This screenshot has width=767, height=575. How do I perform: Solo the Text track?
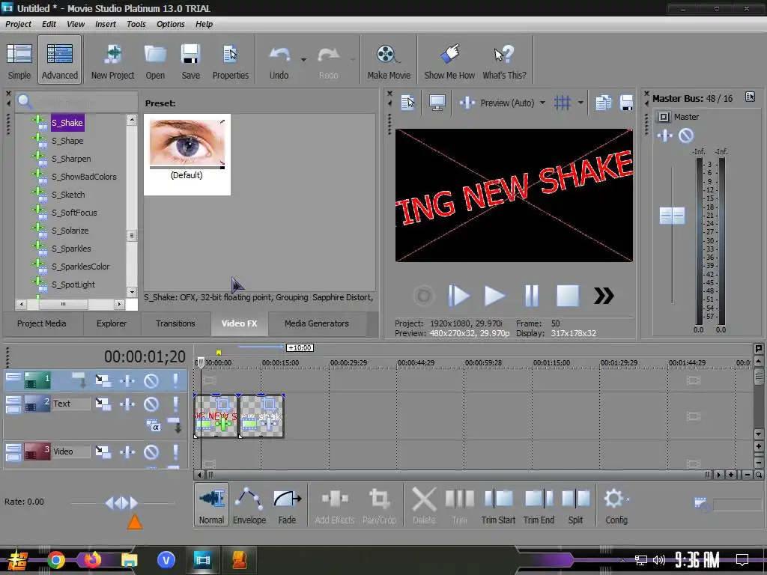(x=175, y=404)
